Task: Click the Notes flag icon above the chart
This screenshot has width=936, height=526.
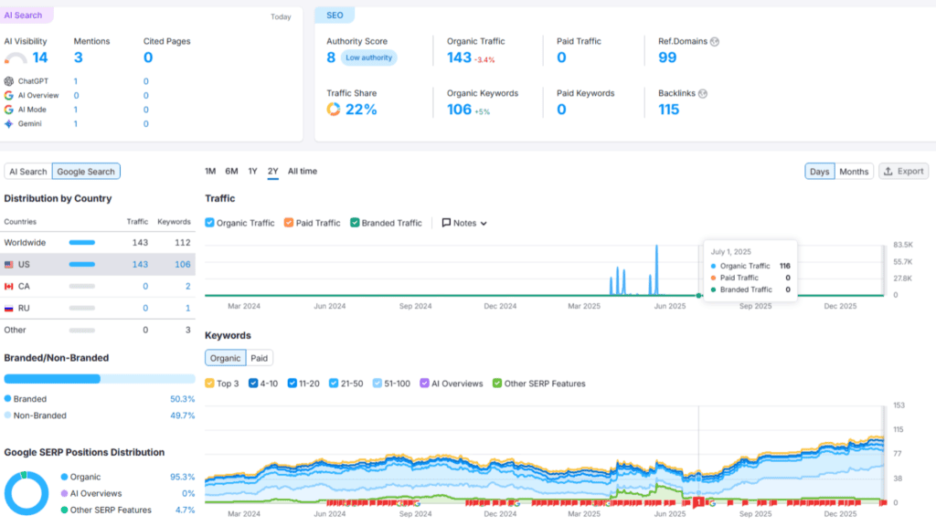Action: click(445, 222)
